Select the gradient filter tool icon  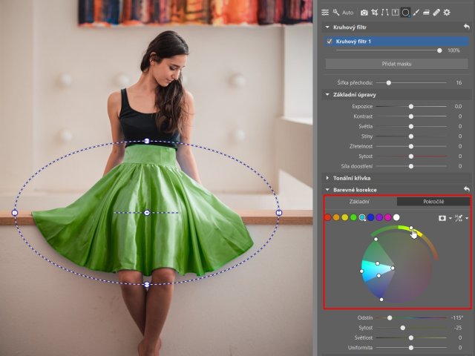pyautogui.click(x=426, y=13)
